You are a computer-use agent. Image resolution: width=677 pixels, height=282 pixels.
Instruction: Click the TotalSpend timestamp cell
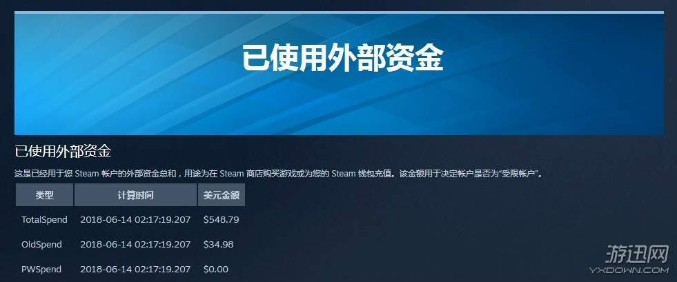[x=135, y=219]
